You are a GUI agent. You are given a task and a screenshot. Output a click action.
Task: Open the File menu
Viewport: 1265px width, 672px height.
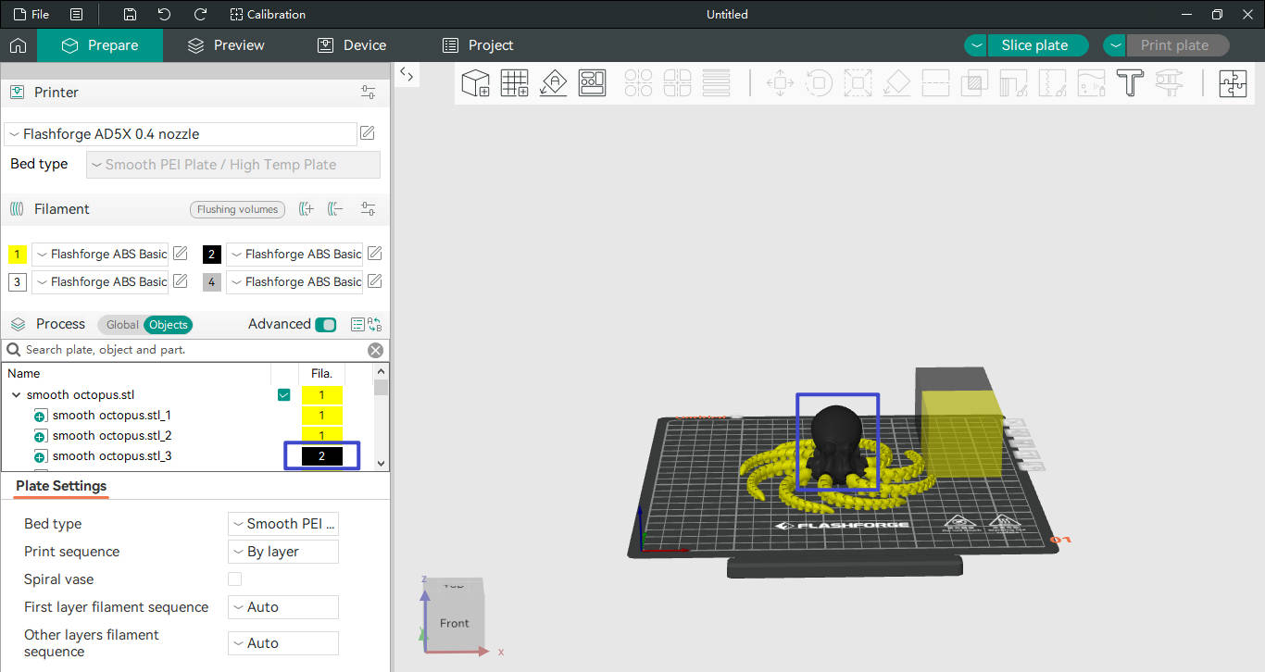point(31,14)
